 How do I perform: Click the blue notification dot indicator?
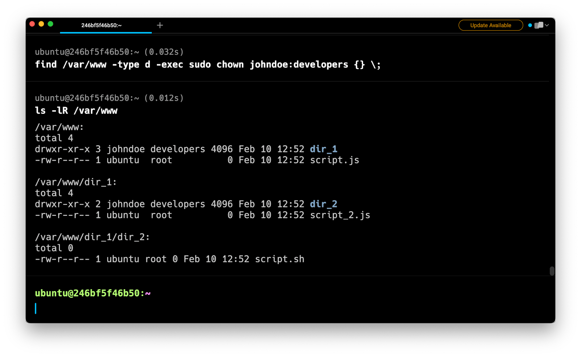530,25
